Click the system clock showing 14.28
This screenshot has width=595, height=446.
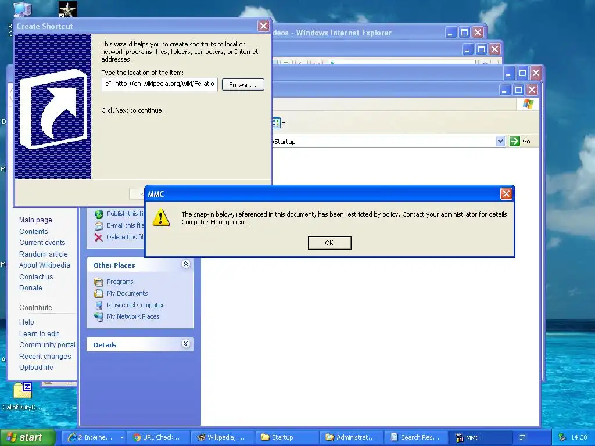coord(579,437)
